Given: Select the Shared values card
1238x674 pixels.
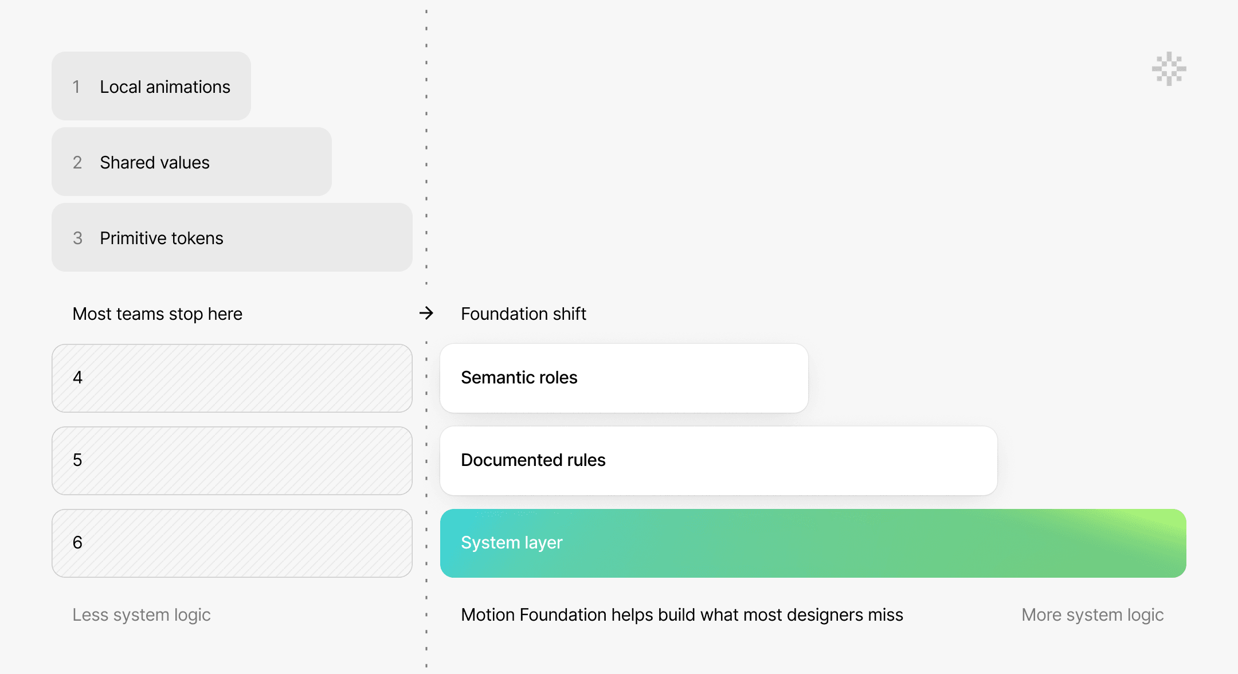Looking at the screenshot, I should click(x=192, y=162).
